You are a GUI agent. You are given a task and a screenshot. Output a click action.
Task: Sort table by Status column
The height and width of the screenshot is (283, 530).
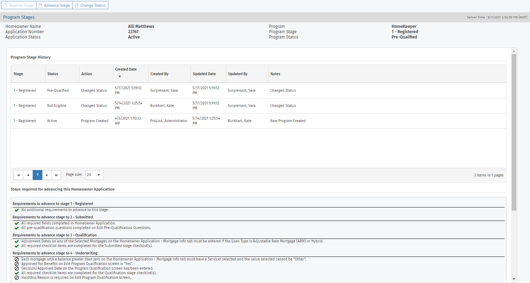(x=53, y=74)
